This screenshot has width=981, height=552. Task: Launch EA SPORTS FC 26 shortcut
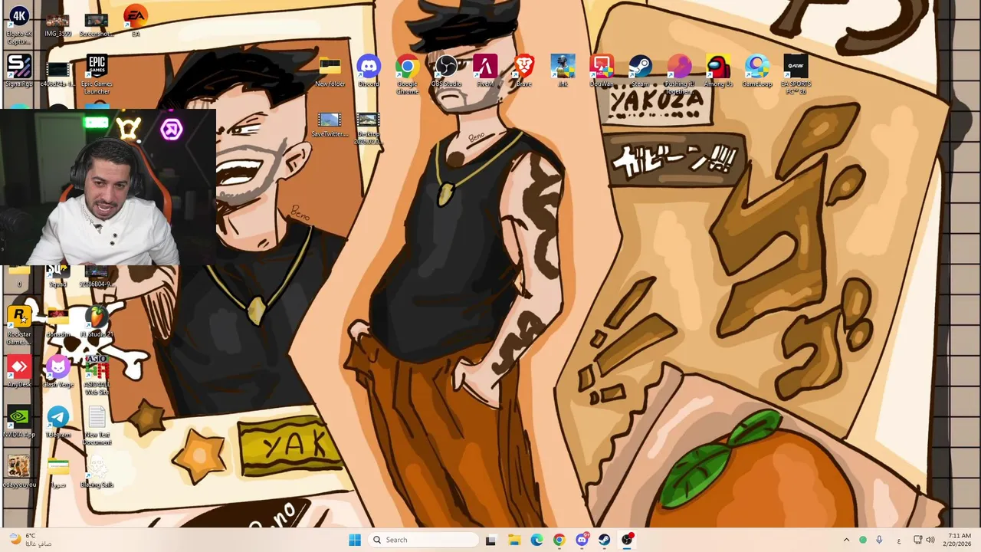[x=796, y=74]
